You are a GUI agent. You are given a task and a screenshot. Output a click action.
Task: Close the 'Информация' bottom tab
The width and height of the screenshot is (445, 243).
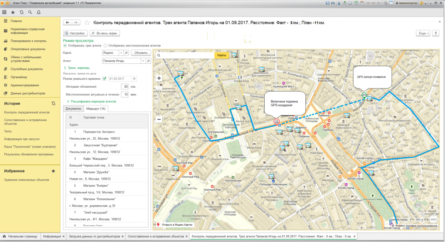(x=63, y=236)
